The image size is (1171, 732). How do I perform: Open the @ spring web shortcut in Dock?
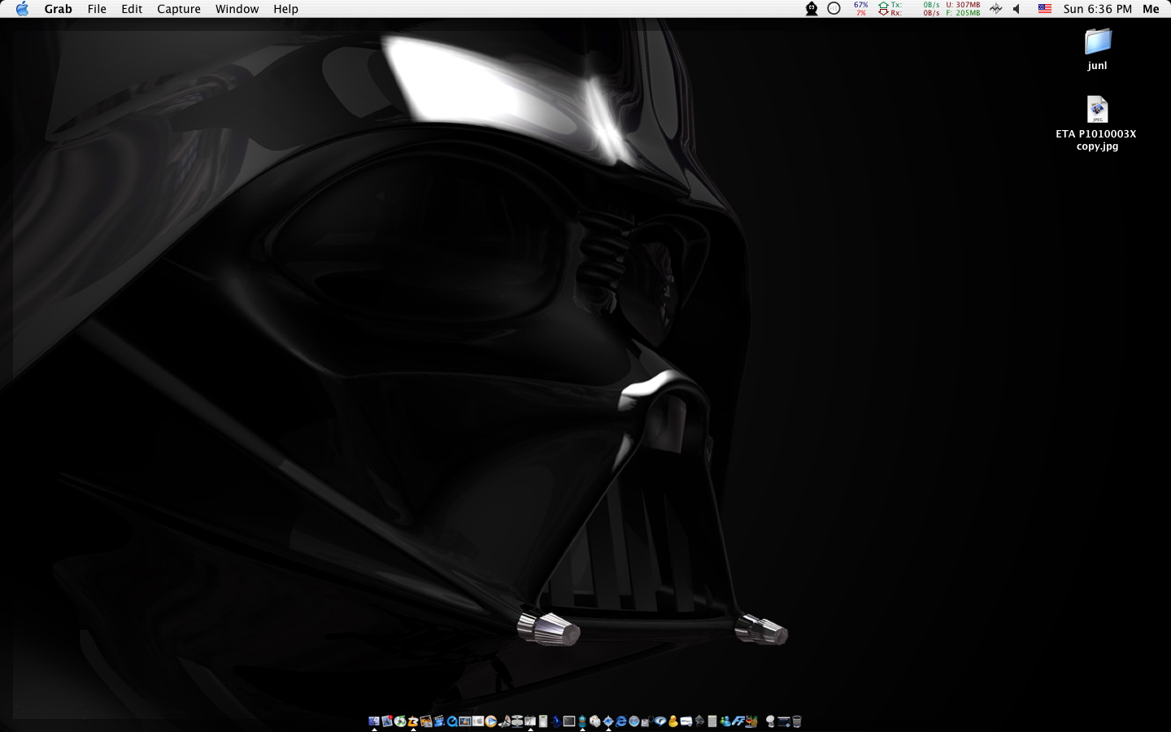(770, 721)
